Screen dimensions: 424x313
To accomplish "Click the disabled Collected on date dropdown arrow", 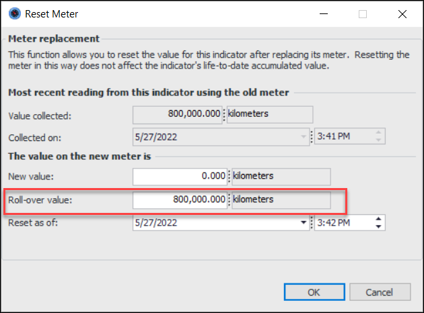I will point(304,136).
